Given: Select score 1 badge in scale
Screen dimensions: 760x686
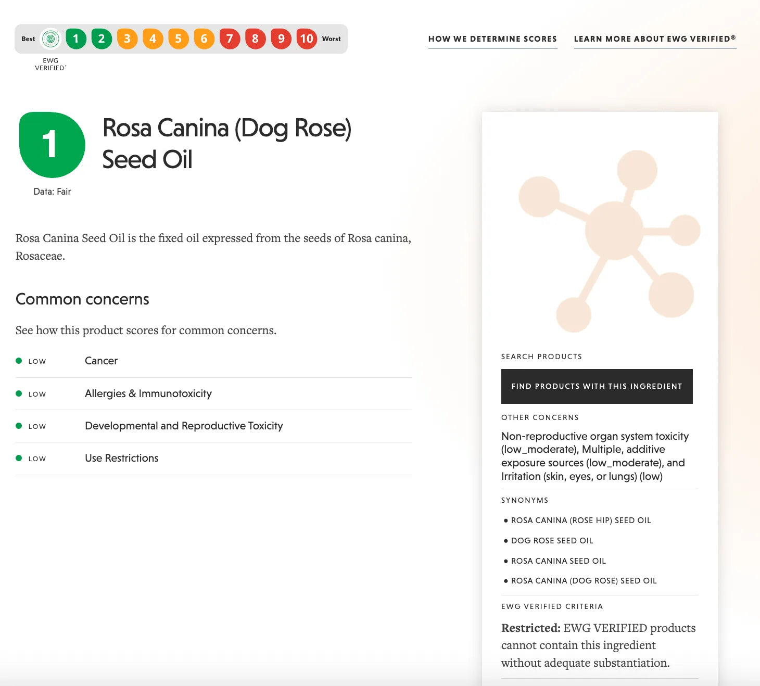Looking at the screenshot, I should (x=76, y=39).
